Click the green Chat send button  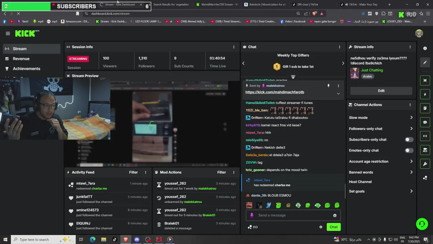334,227
